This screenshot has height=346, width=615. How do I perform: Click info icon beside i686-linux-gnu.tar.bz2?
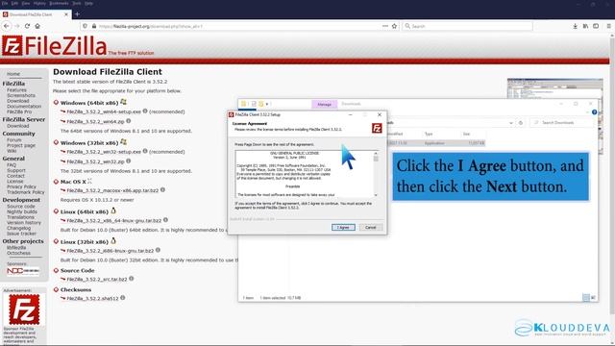pyautogui.click(x=158, y=250)
